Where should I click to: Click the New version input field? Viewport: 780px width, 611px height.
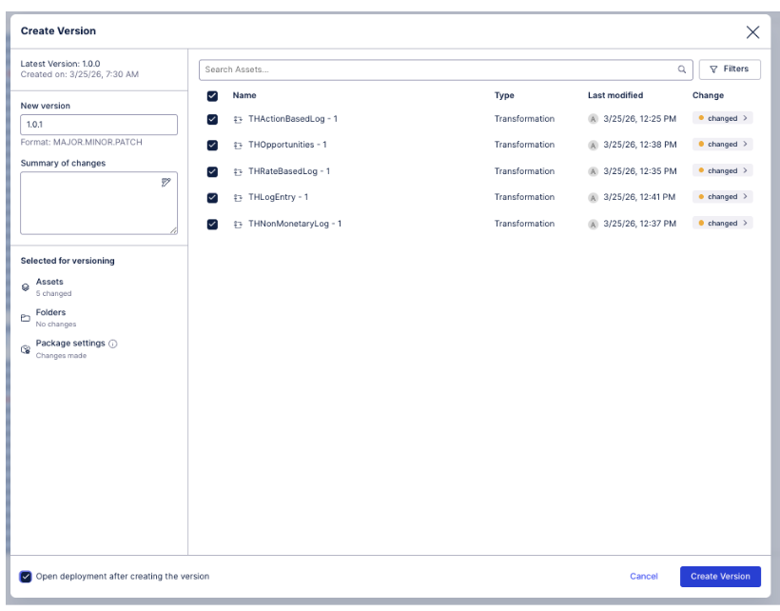pos(99,125)
